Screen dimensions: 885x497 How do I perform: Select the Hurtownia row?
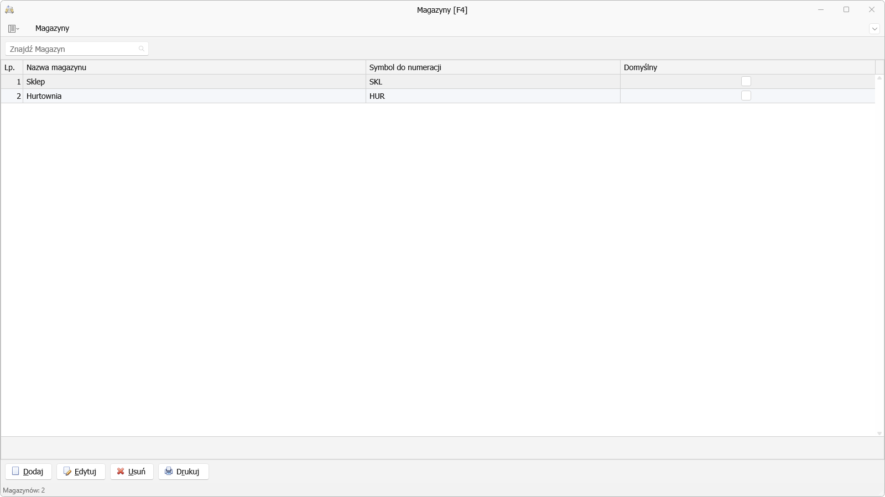coord(438,96)
